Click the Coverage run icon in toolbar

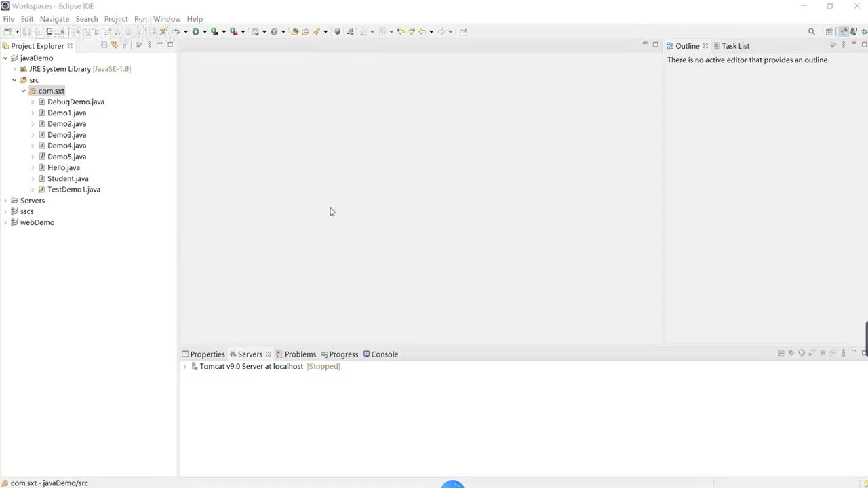point(214,31)
